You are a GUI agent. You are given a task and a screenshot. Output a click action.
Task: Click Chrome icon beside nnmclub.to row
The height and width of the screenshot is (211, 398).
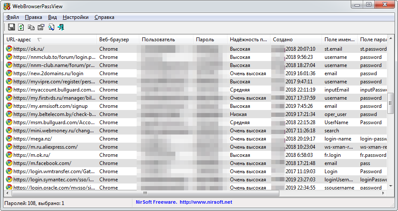tap(9, 57)
